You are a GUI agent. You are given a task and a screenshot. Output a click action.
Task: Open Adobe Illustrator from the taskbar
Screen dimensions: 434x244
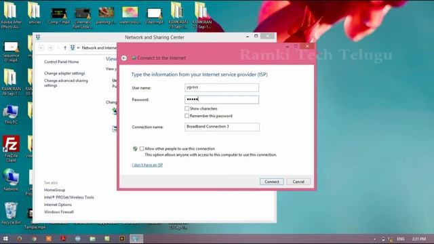[122, 239]
